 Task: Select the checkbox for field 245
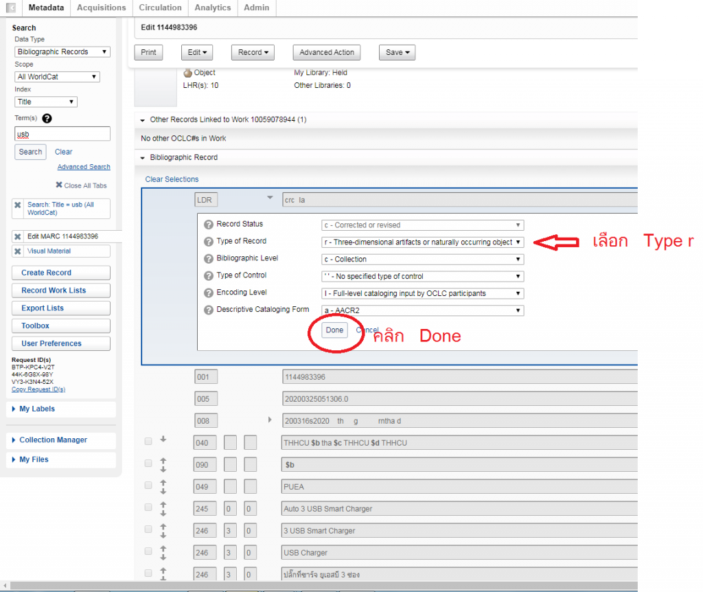[148, 508]
